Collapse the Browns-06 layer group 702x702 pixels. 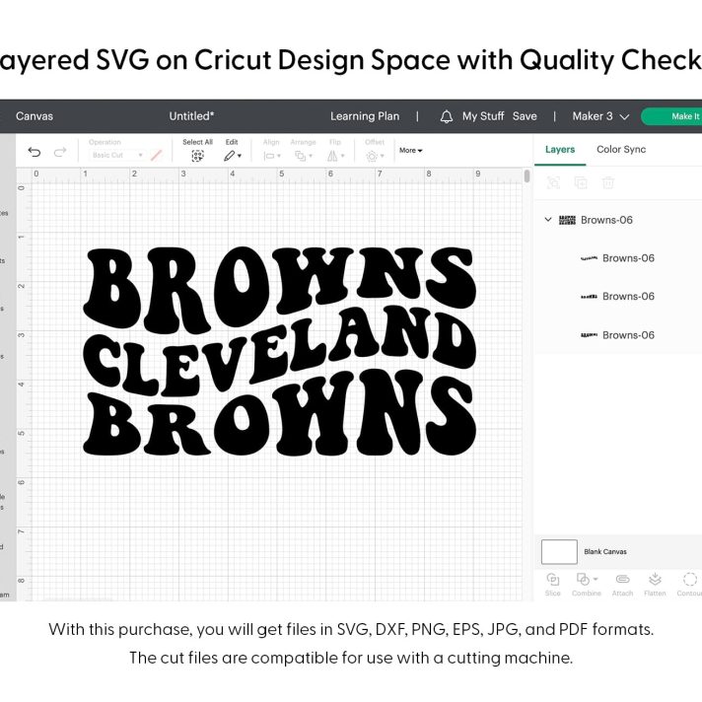pyautogui.click(x=548, y=219)
